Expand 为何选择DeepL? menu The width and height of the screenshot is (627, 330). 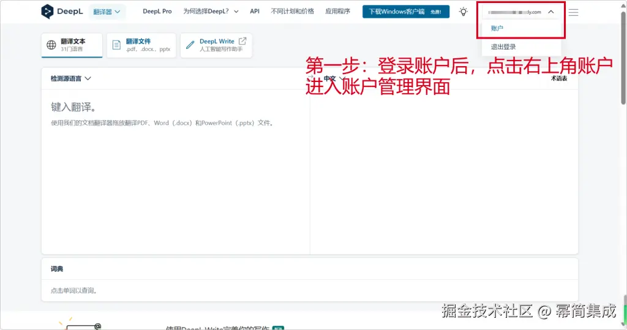tap(211, 12)
